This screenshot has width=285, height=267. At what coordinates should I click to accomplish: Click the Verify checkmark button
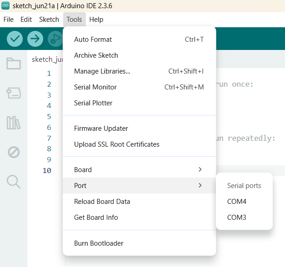point(15,39)
